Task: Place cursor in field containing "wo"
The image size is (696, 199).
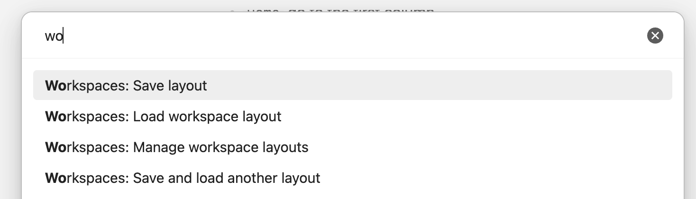Action: (x=332, y=36)
